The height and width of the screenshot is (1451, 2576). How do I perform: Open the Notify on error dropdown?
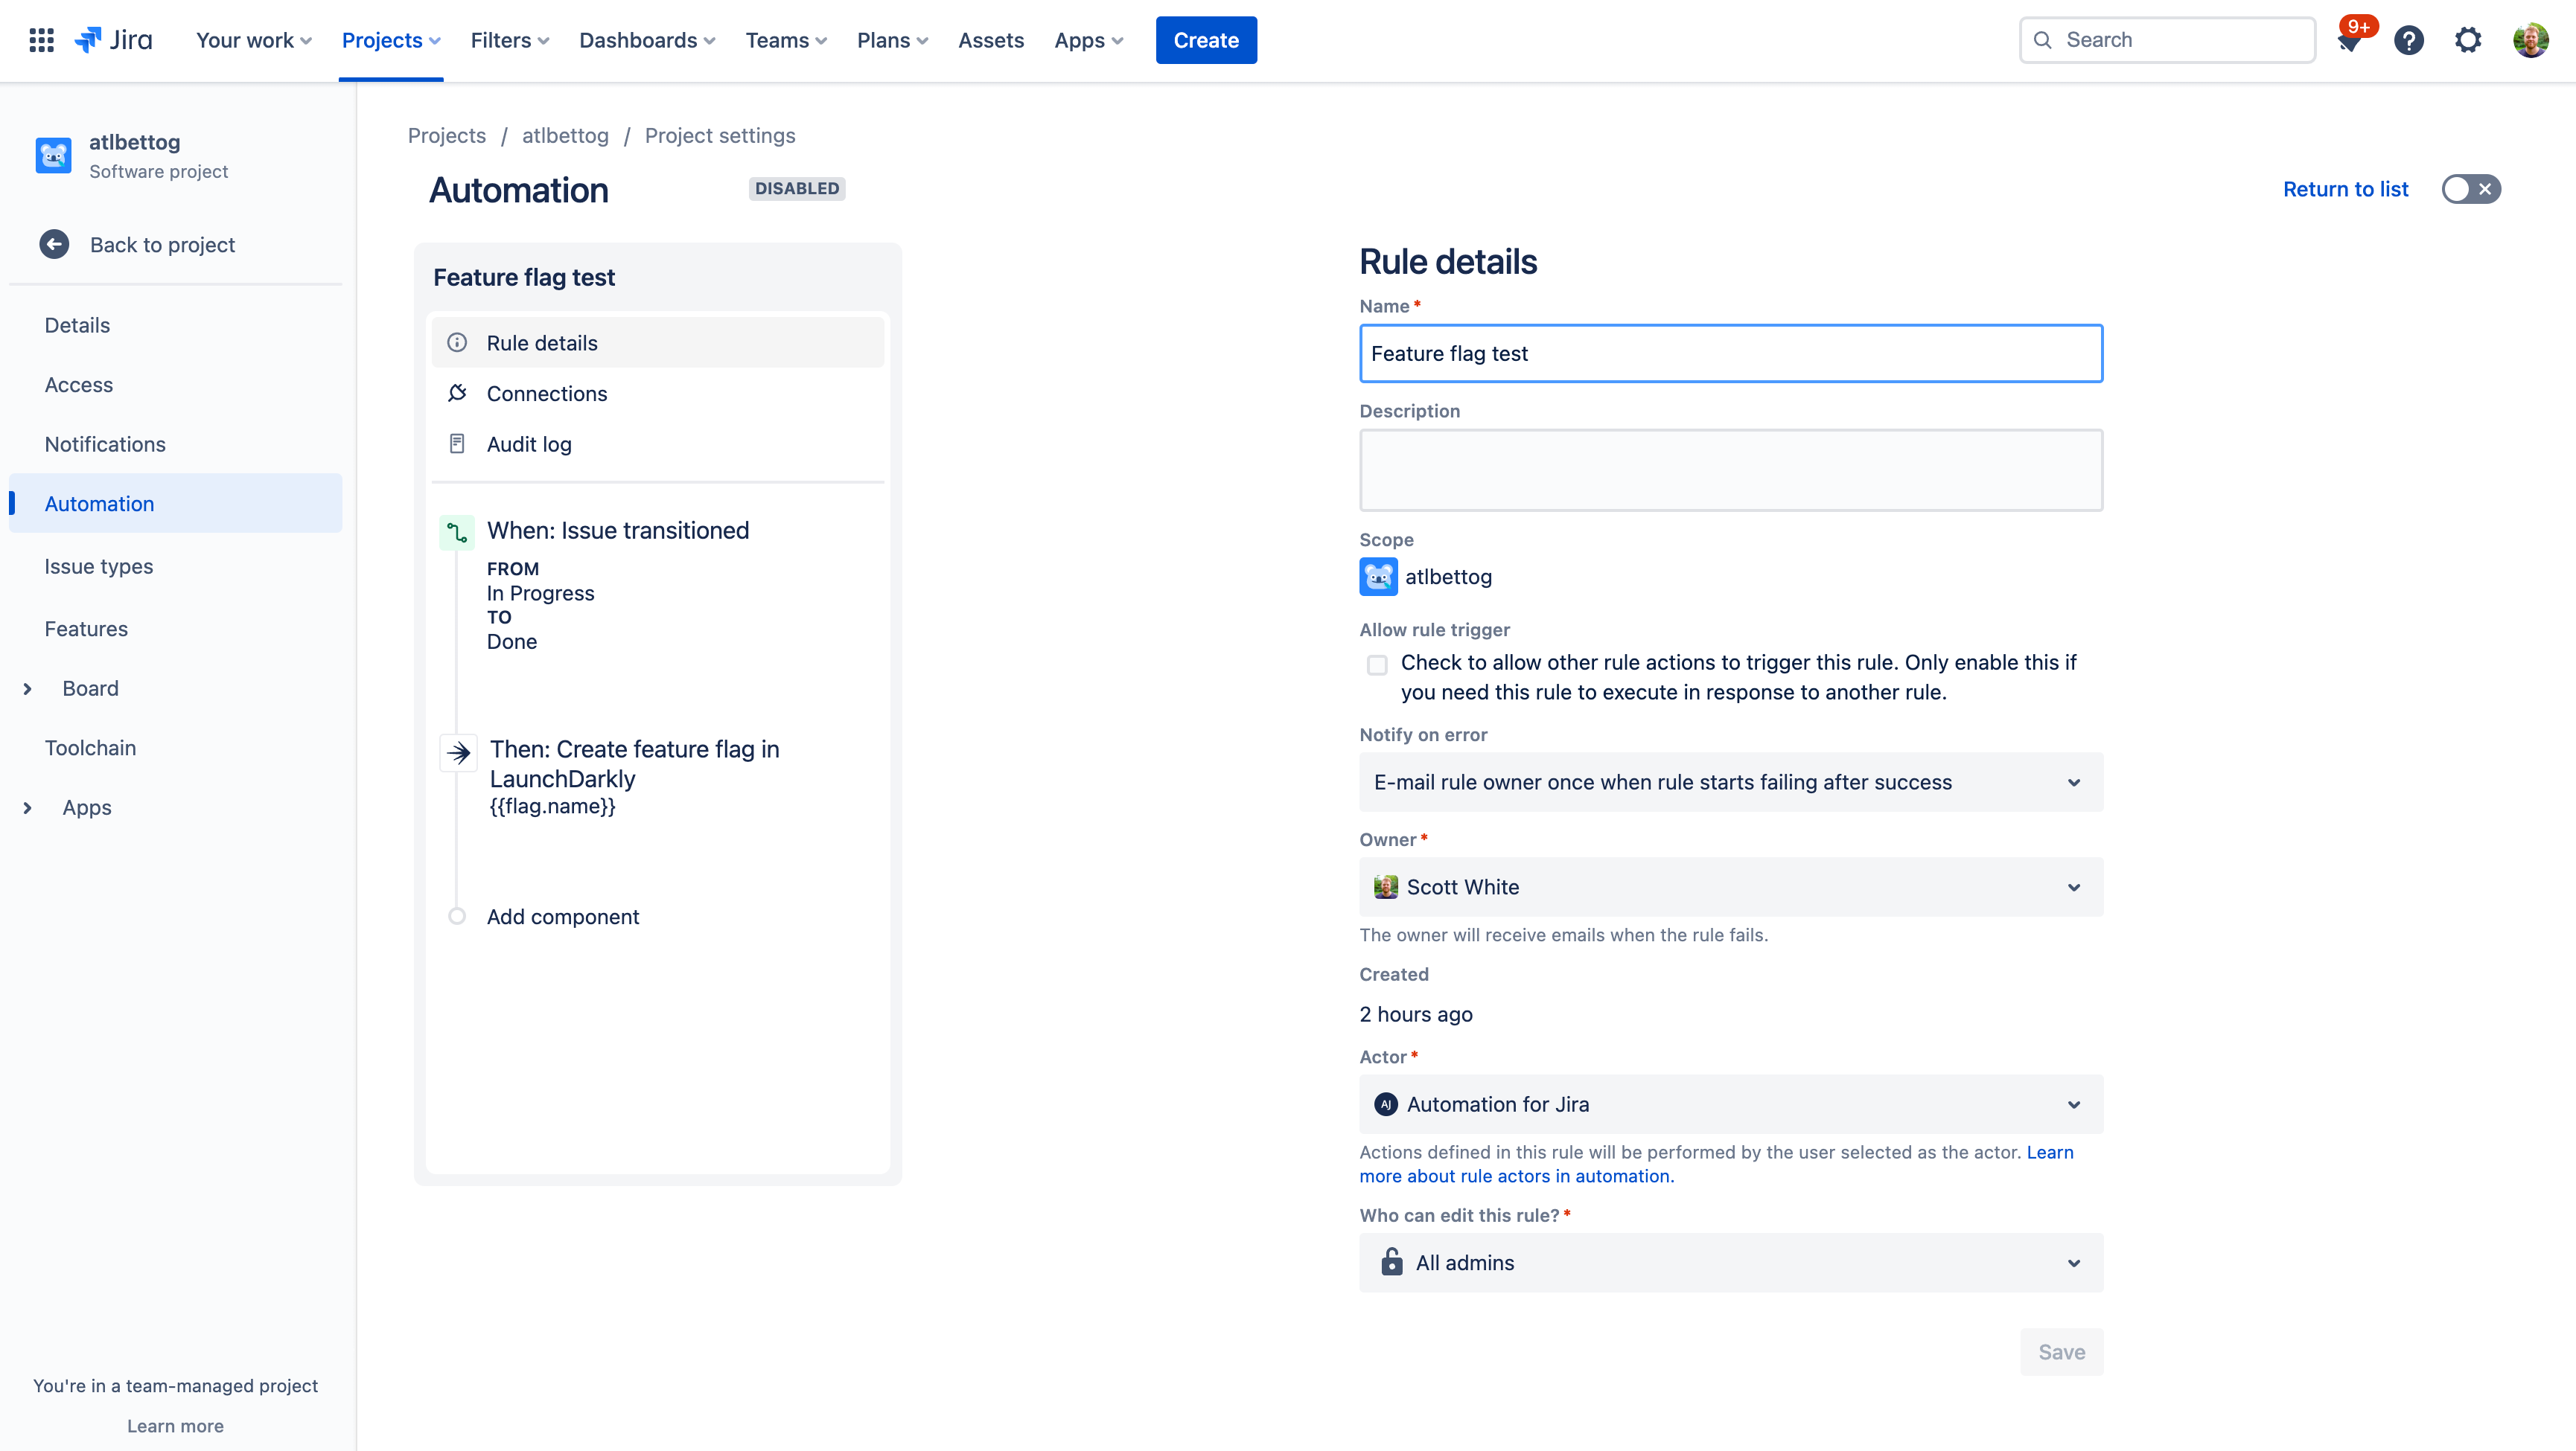[1730, 783]
